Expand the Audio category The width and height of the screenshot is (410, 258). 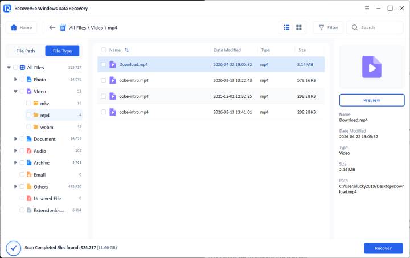15,150
